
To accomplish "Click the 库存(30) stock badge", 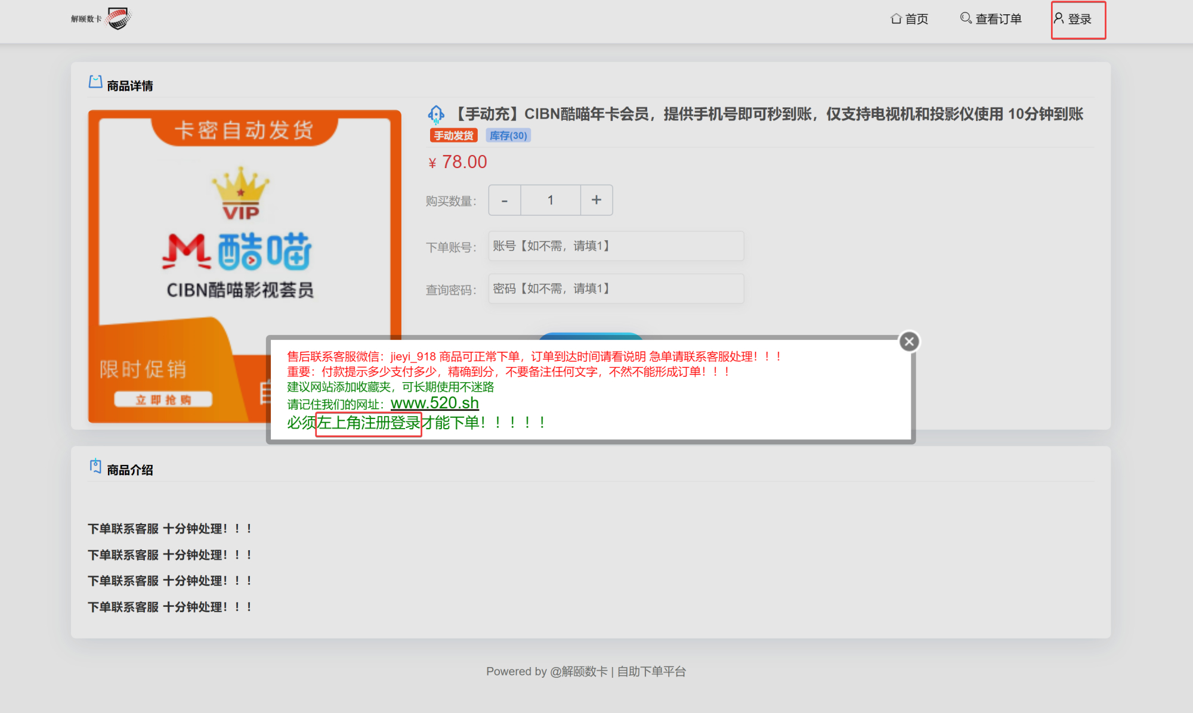I will pos(508,135).
